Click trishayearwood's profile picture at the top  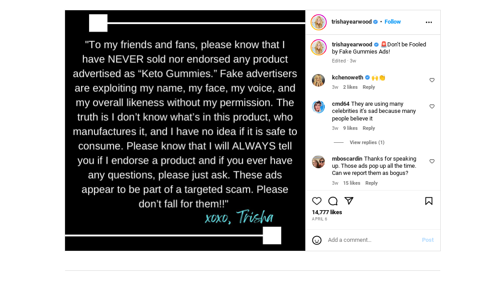pyautogui.click(x=318, y=22)
